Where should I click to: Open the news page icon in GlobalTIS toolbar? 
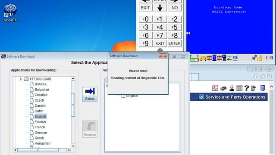coord(239,88)
